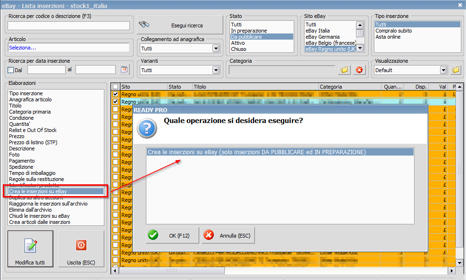The width and height of the screenshot is (466, 280).
Task: Toggle the Dal date checkbox
Action: click(11, 70)
